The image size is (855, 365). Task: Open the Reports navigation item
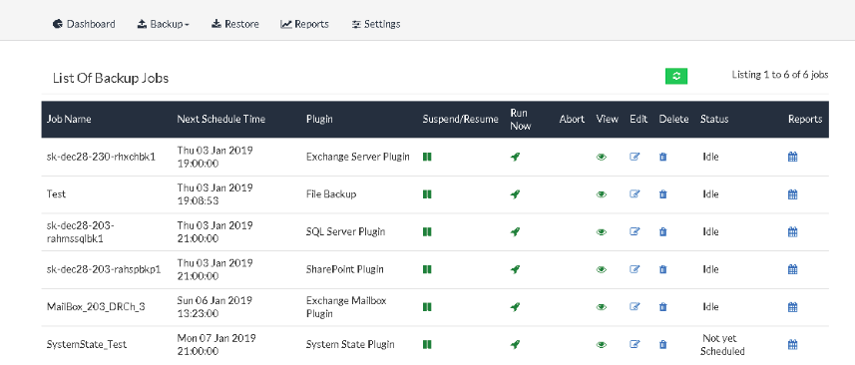tap(305, 24)
